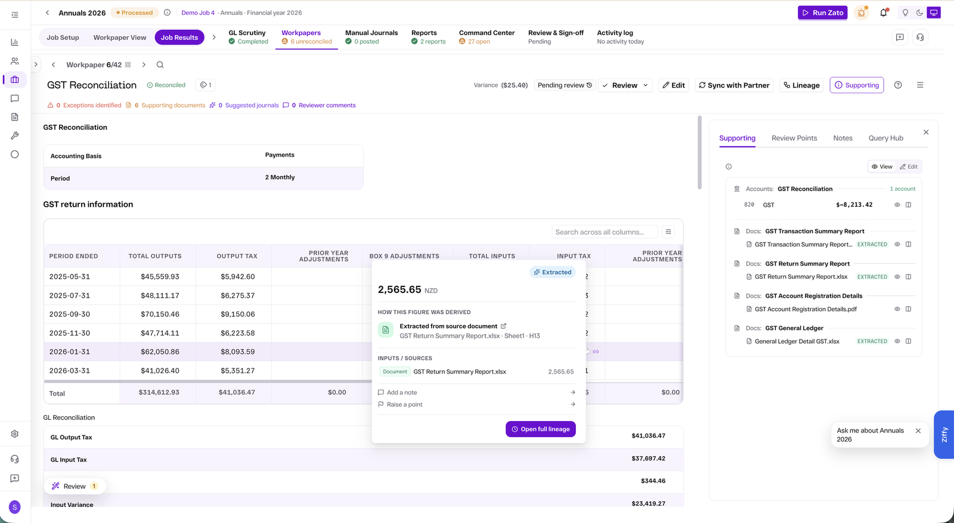Open the people icon in left sidebar
This screenshot has height=523, width=954.
15,61
